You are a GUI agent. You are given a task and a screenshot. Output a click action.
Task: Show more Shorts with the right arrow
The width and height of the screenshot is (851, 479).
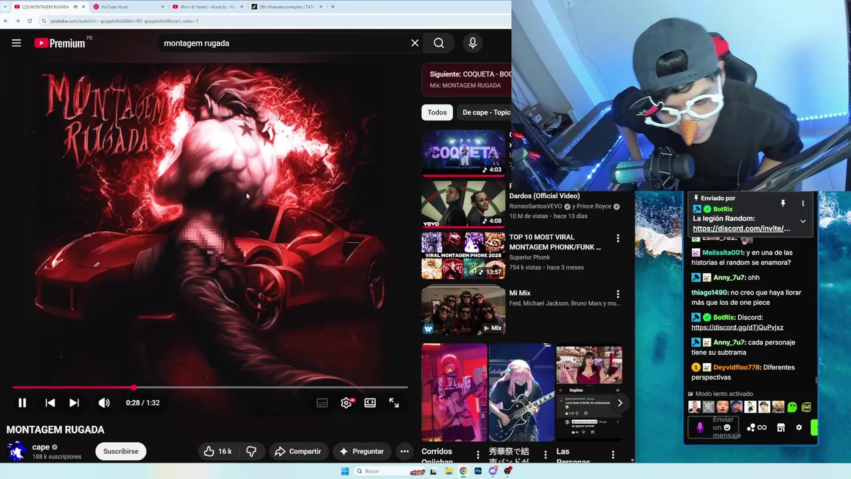[620, 402]
